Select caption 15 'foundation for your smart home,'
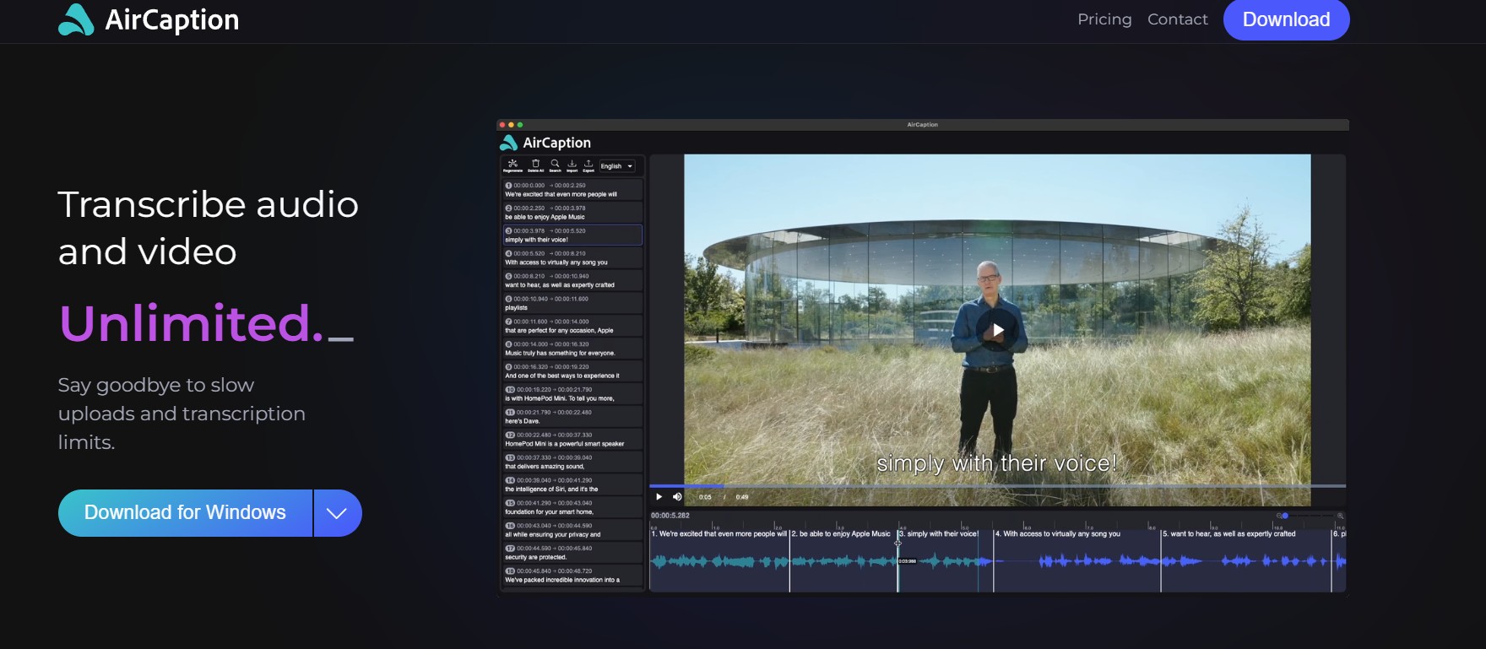1486x649 pixels. click(573, 507)
